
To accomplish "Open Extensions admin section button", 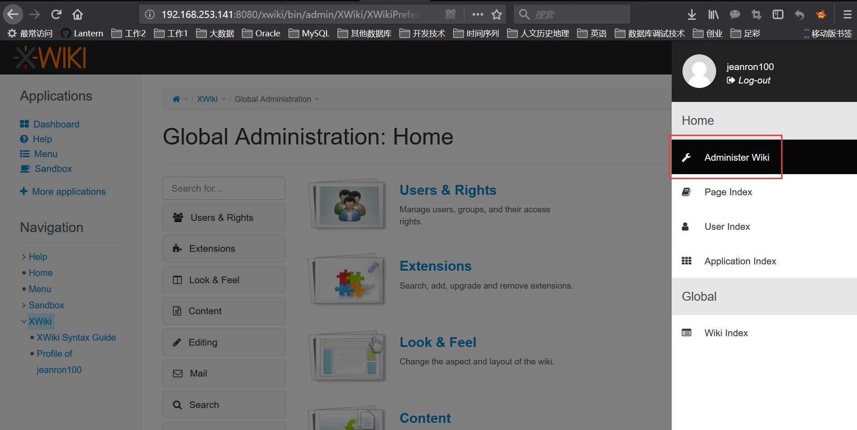I will click(224, 249).
